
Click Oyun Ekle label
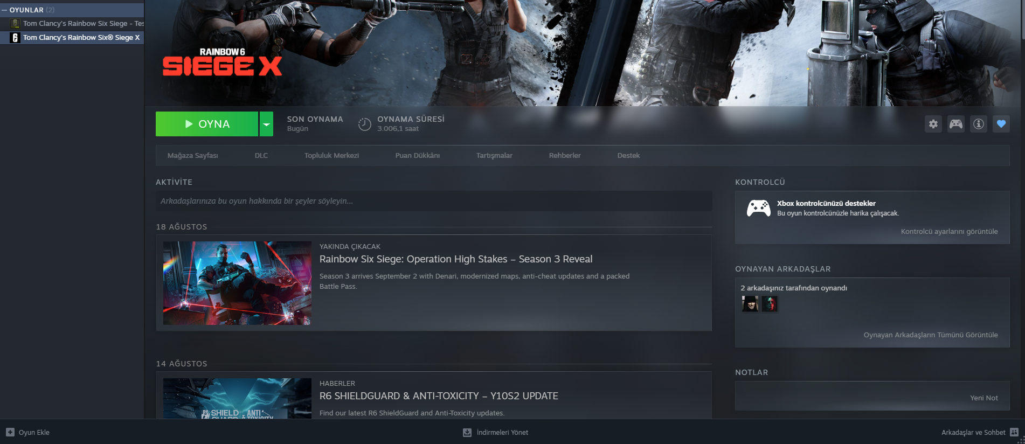click(x=34, y=432)
